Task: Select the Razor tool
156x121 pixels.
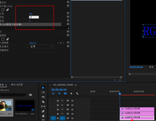Action: click(x=43, y=102)
